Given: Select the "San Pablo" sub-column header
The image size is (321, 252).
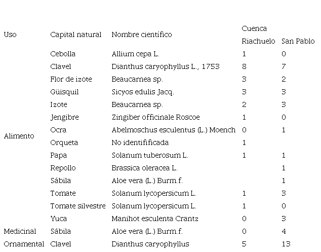Looking at the screenshot, I should 298,41.
